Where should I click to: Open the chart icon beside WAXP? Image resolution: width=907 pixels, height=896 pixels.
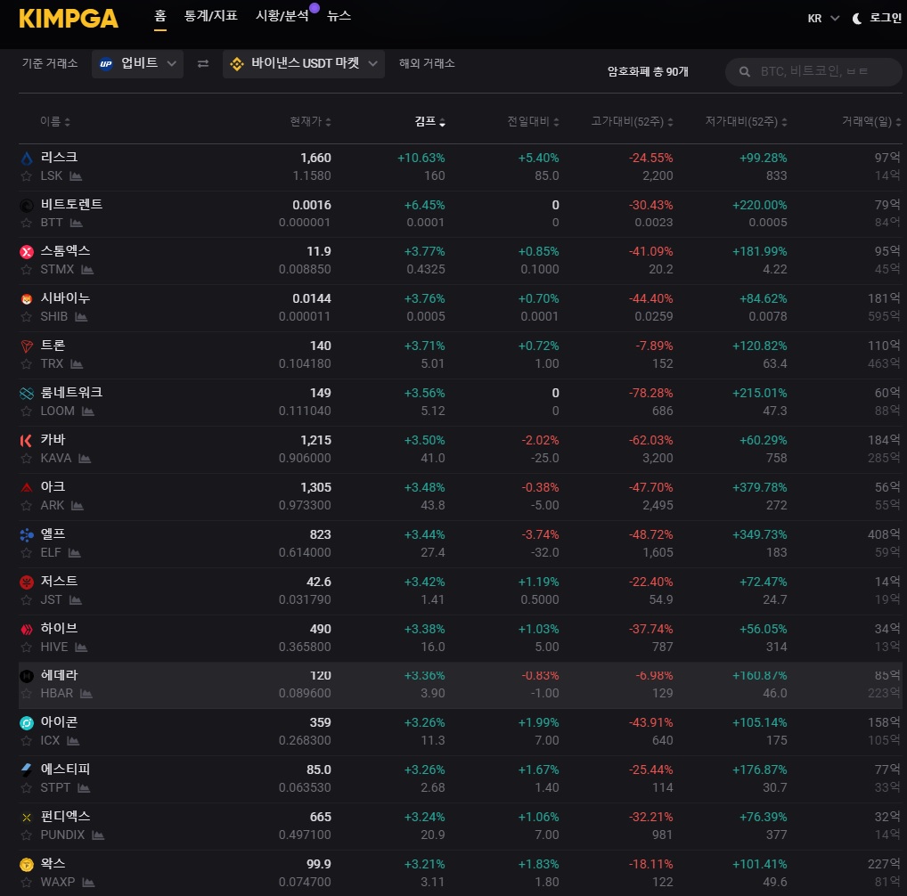point(88,882)
